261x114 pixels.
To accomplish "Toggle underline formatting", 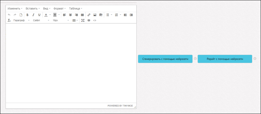I will [x=39, y=15].
